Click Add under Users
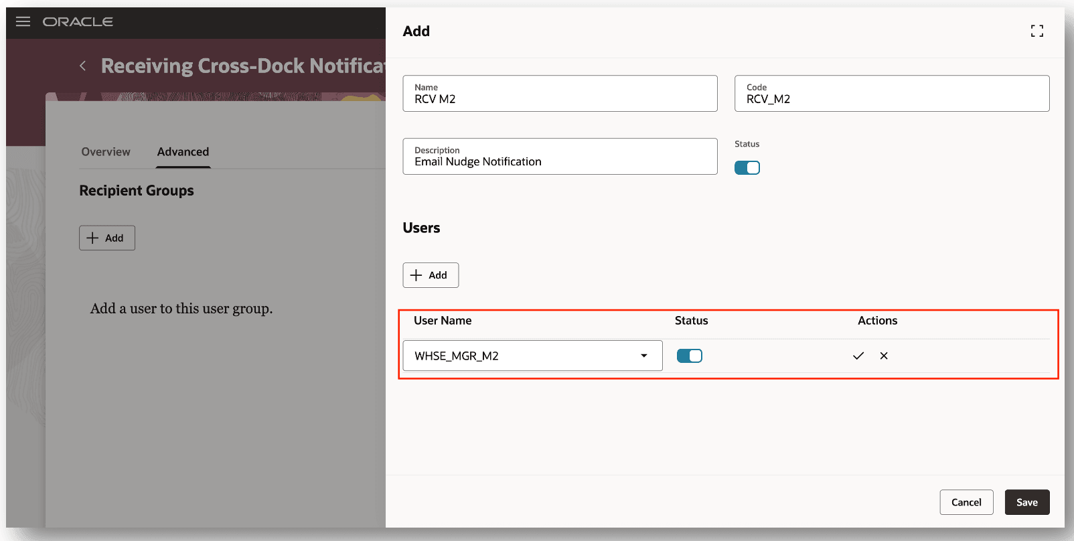This screenshot has height=541, width=1074. pyautogui.click(x=431, y=275)
